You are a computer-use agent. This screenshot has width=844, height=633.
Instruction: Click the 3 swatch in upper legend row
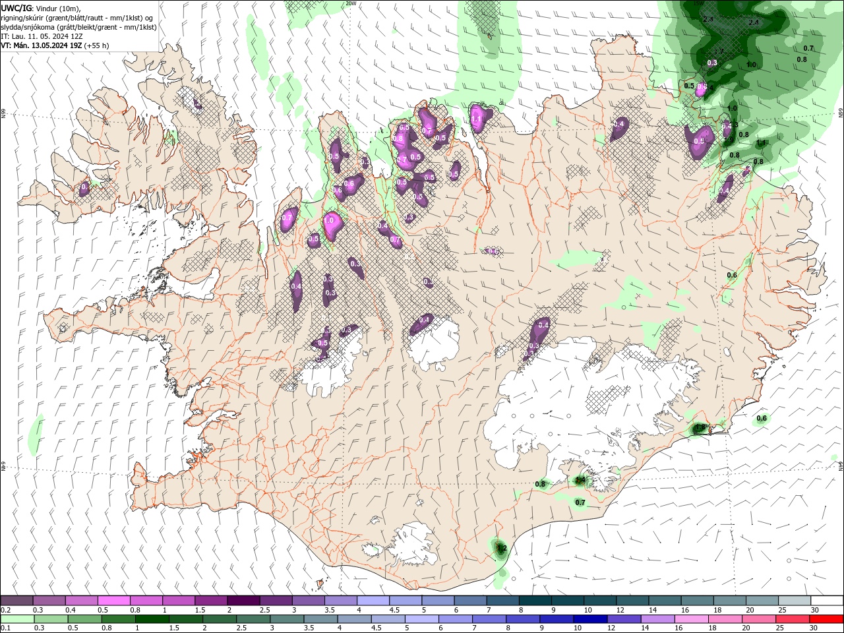click(x=308, y=601)
